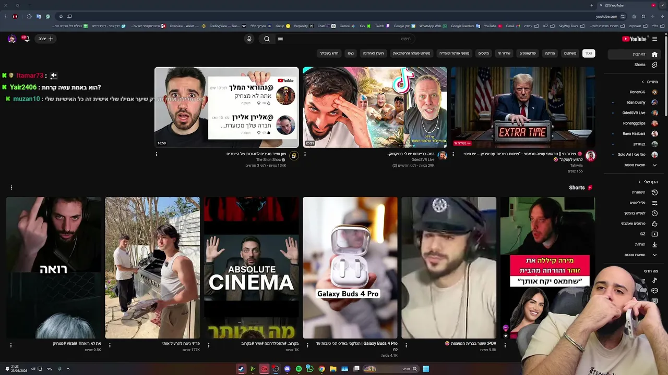Open the IGZ entry in the sidebar
The height and width of the screenshot is (375, 668).
point(633,234)
